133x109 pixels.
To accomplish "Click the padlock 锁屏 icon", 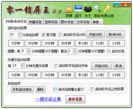I will (69, 9).
